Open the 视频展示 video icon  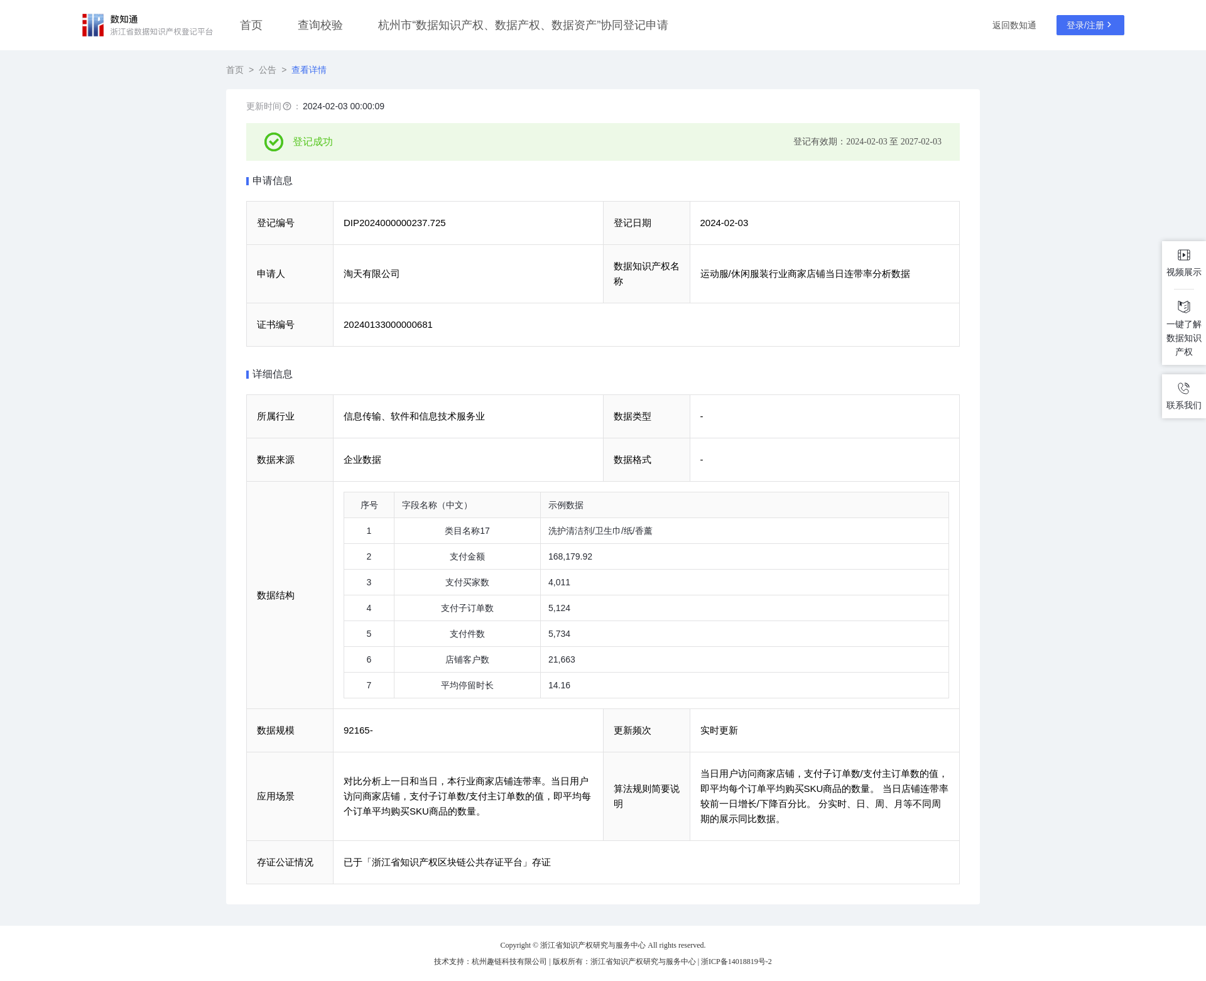[x=1183, y=255]
